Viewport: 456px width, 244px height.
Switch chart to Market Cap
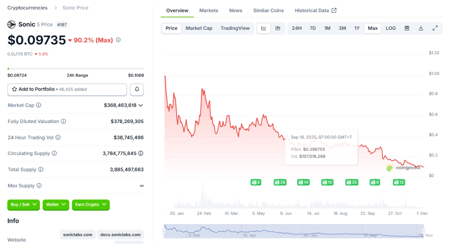point(199,28)
